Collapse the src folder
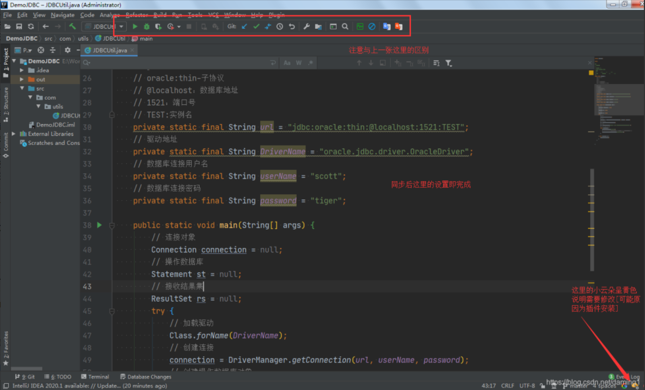The width and height of the screenshot is (645, 390). point(22,88)
